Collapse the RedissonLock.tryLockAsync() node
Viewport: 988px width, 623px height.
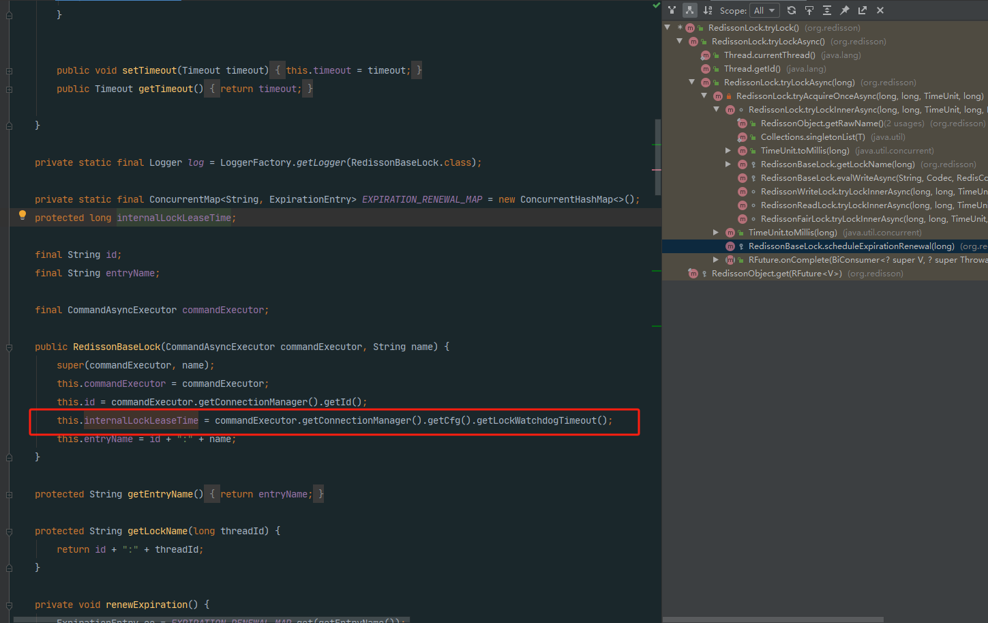coord(680,42)
